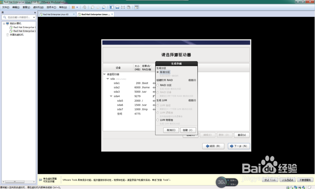This screenshot has width=315, height=189.
Task: Click the revert to snapshot toolbar icon
Action: [x=98, y=7]
